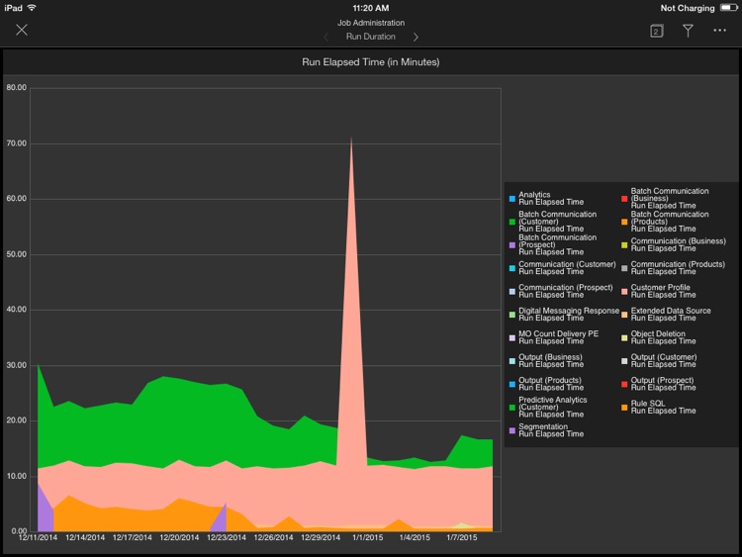Tap the Not Charging status text
Screen dimensions: 742x557
pyautogui.click(x=688, y=8)
